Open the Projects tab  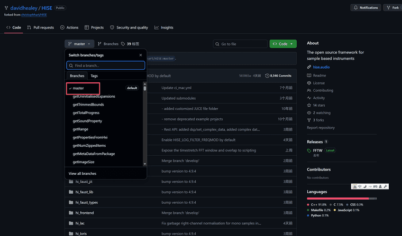pyautogui.click(x=94, y=27)
